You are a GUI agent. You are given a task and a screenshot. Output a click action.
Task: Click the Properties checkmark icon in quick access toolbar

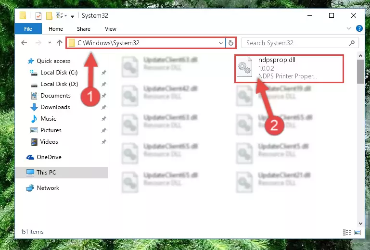tap(38, 16)
